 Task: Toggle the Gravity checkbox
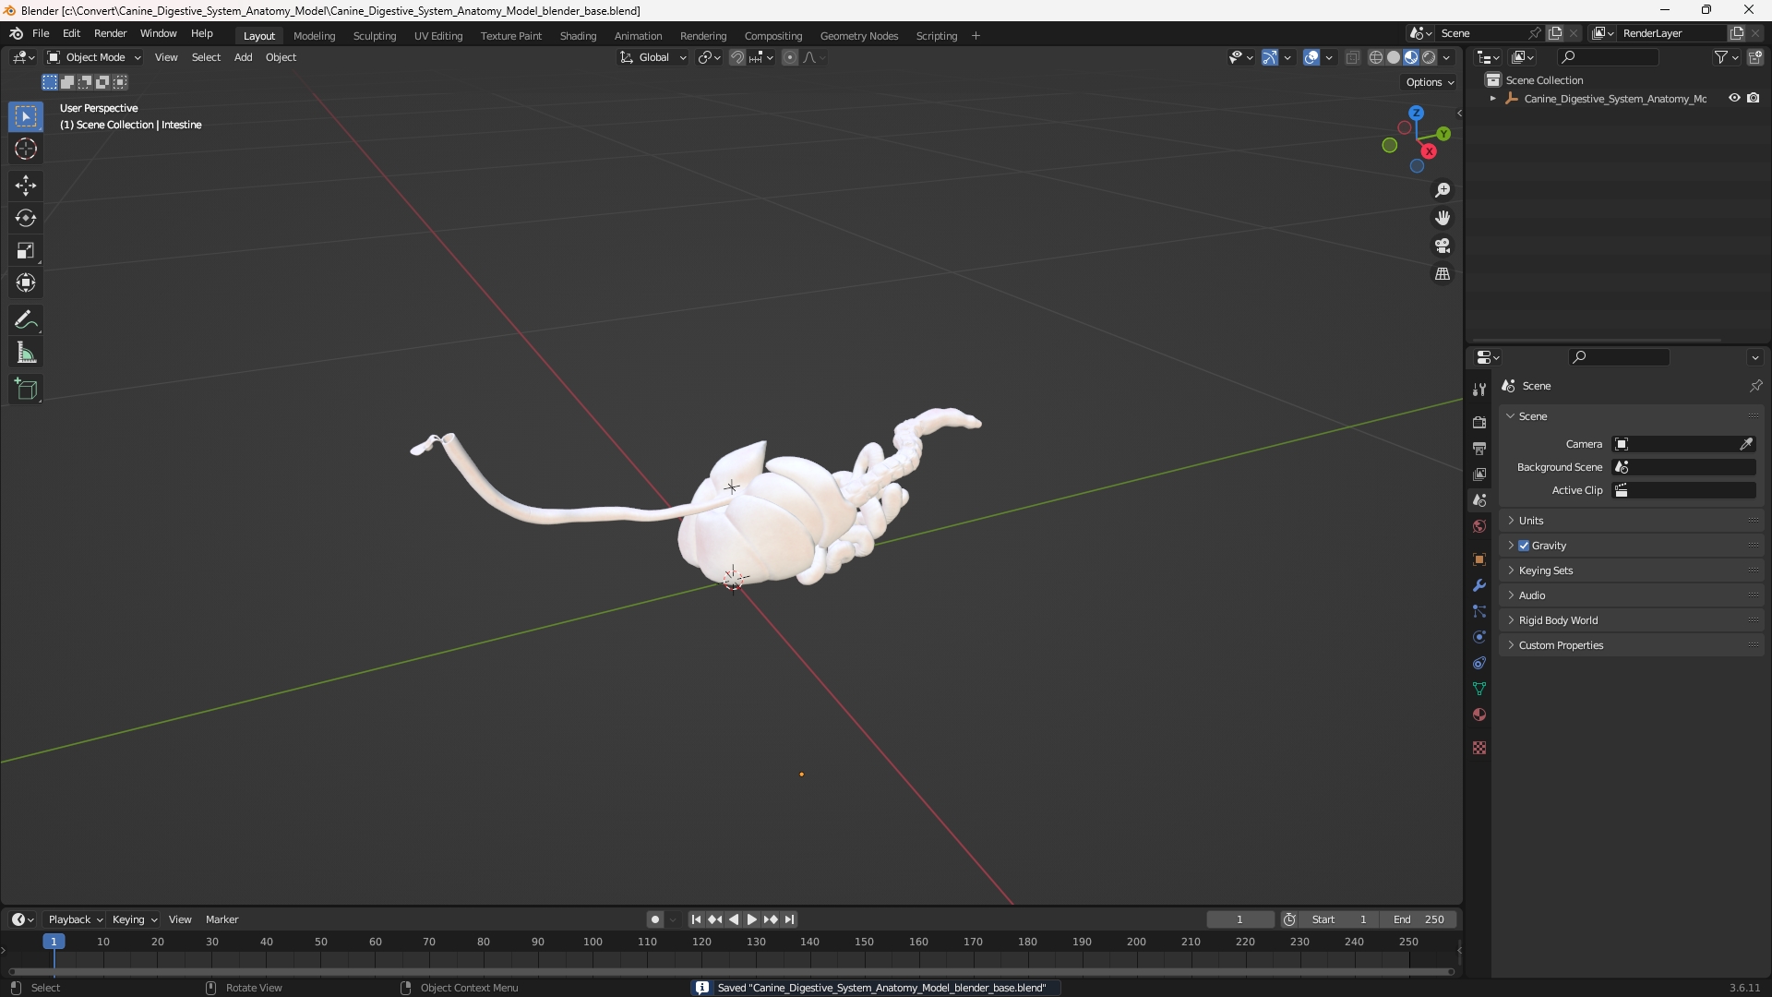[x=1524, y=546]
